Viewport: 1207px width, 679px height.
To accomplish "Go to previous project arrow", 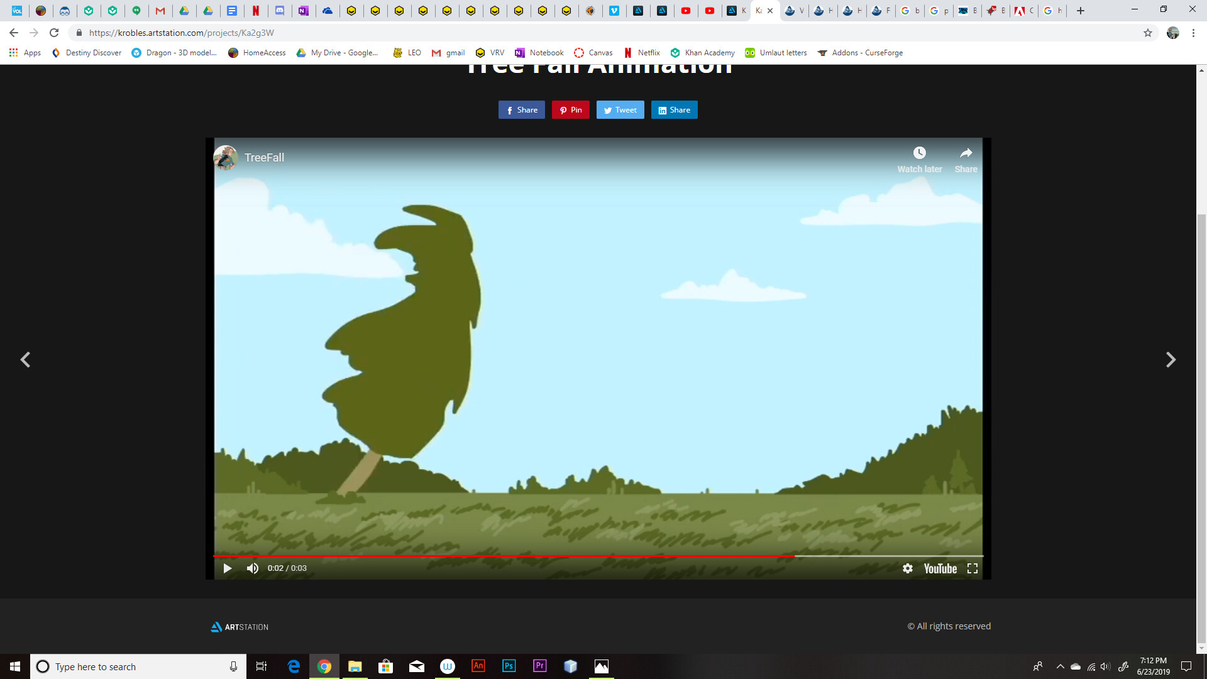I will tap(25, 360).
